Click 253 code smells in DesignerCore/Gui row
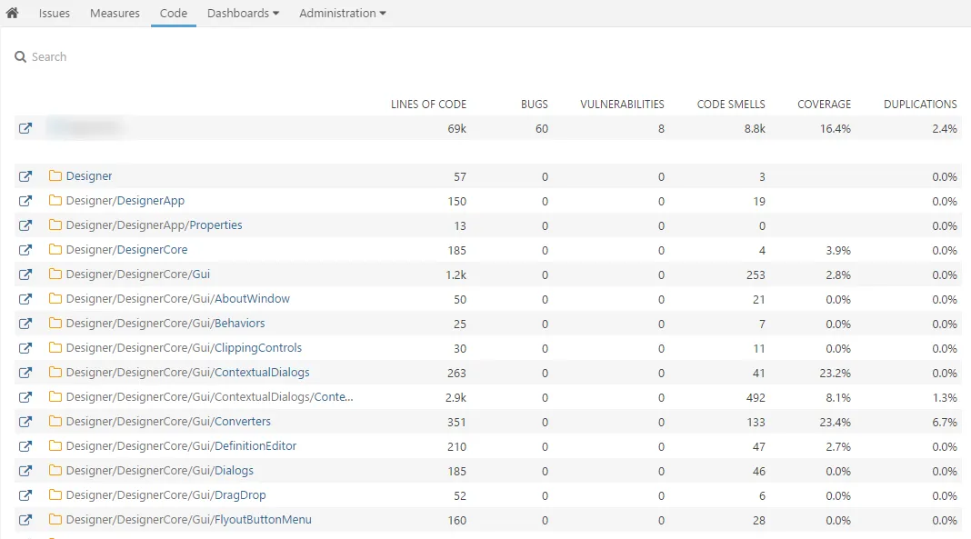Viewport: 971px width, 539px height. (756, 274)
